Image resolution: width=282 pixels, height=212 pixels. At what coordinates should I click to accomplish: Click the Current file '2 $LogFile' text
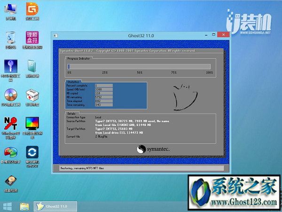pos(101,137)
